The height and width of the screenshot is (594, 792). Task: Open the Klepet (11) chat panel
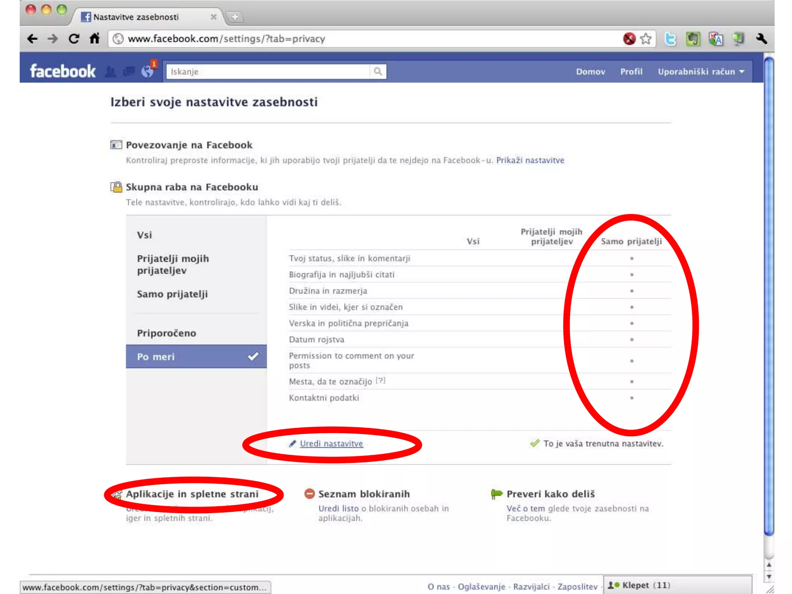pyautogui.click(x=646, y=585)
